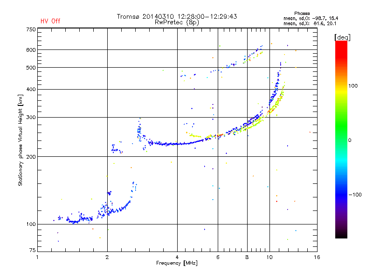
Task: Click the "1" frequency axis label
Action: (x=37, y=257)
